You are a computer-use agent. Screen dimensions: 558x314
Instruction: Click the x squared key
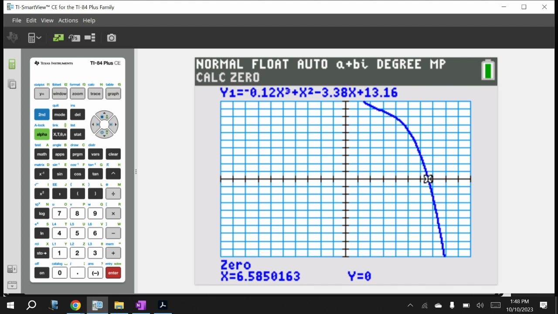(x=42, y=194)
